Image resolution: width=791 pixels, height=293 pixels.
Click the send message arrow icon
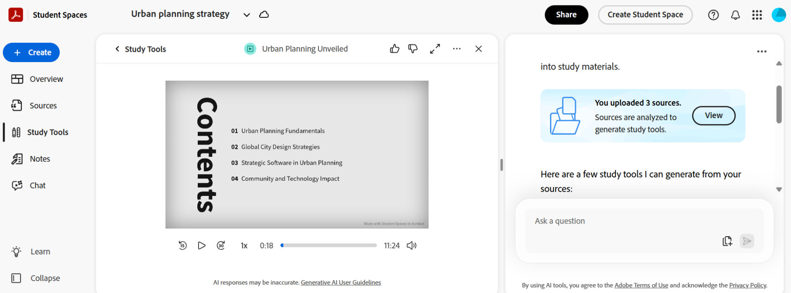pyautogui.click(x=747, y=241)
